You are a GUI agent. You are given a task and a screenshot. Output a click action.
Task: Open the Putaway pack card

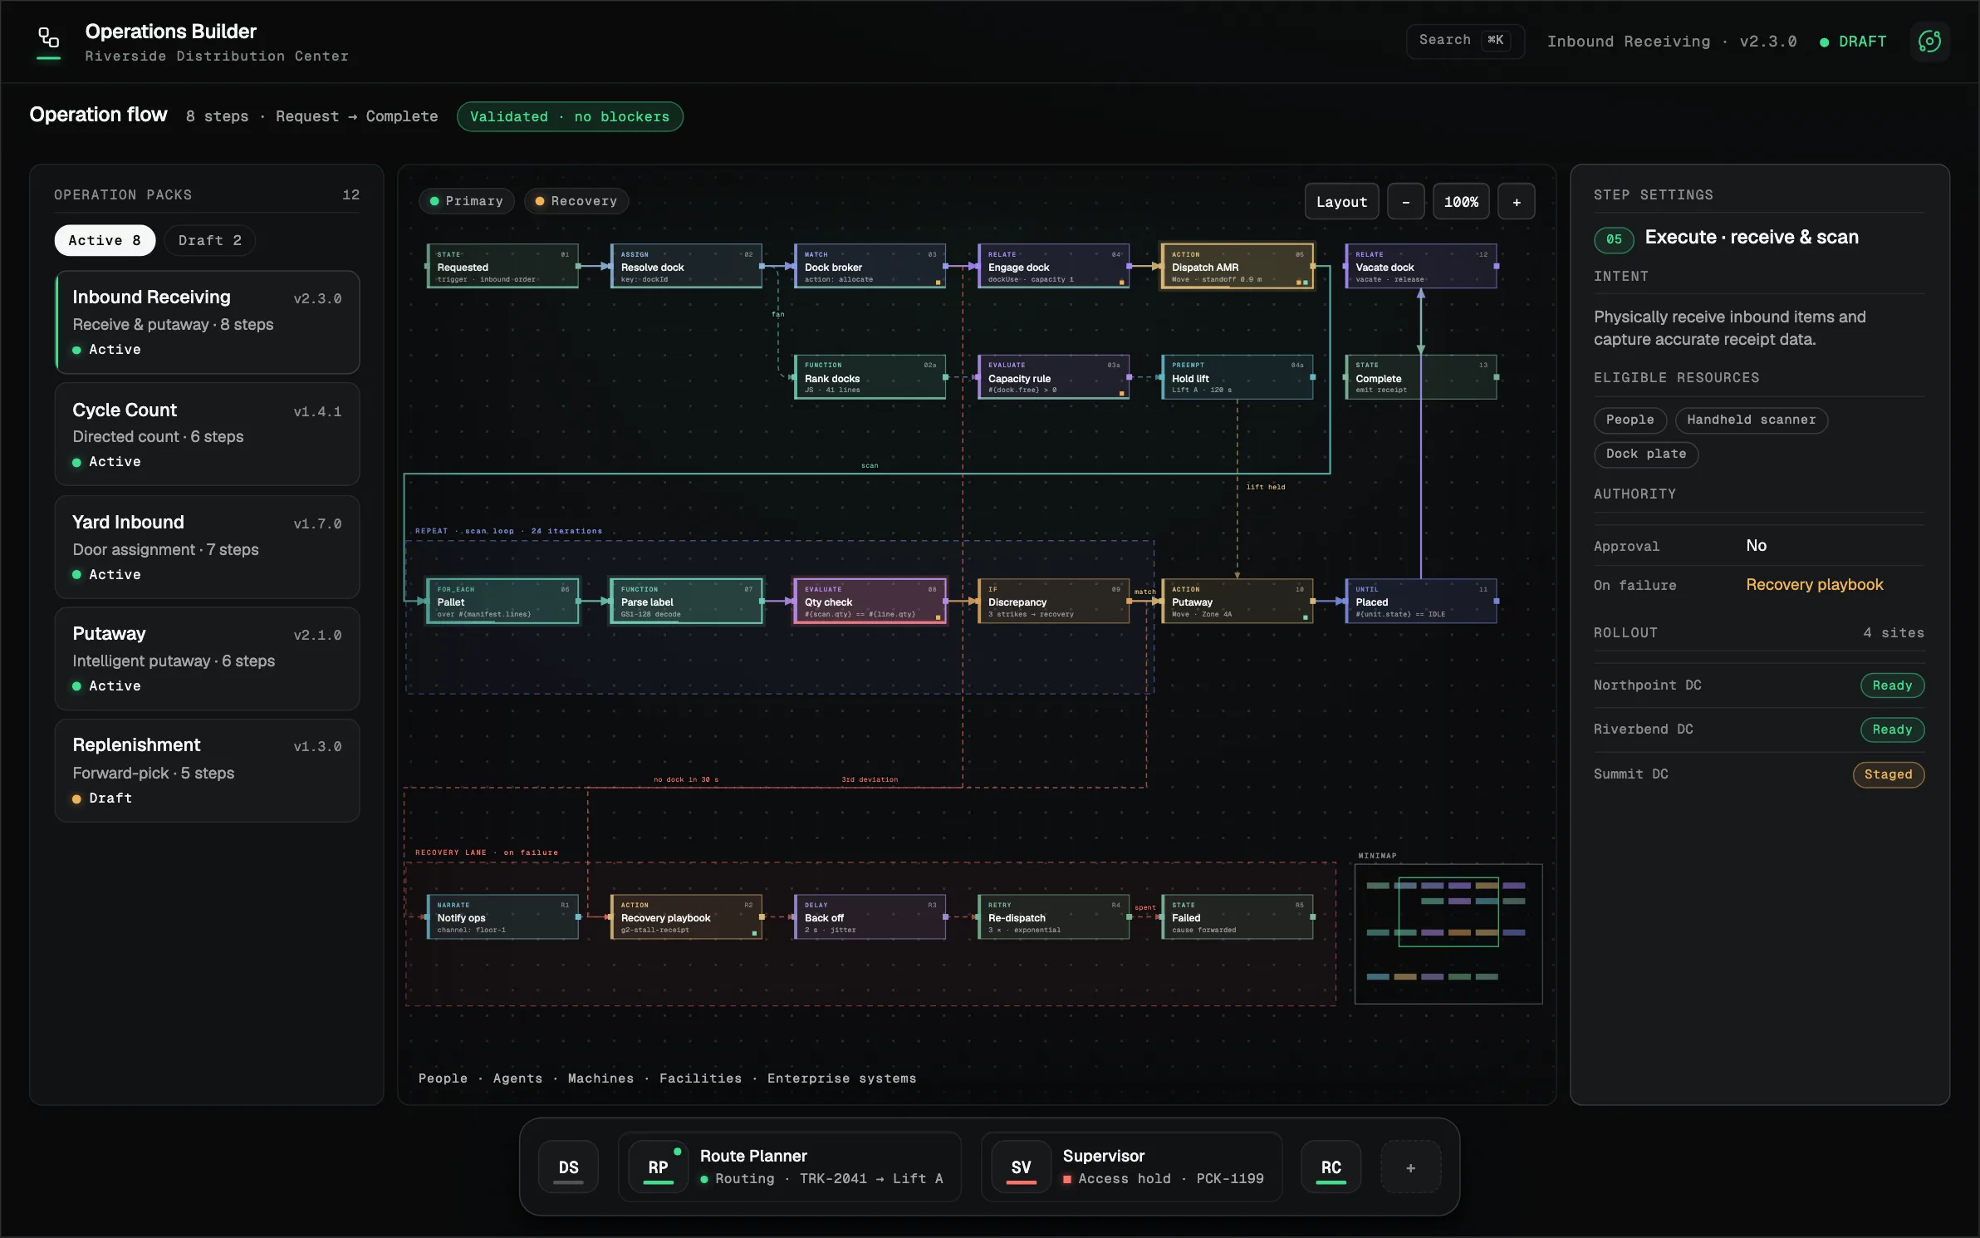point(207,658)
